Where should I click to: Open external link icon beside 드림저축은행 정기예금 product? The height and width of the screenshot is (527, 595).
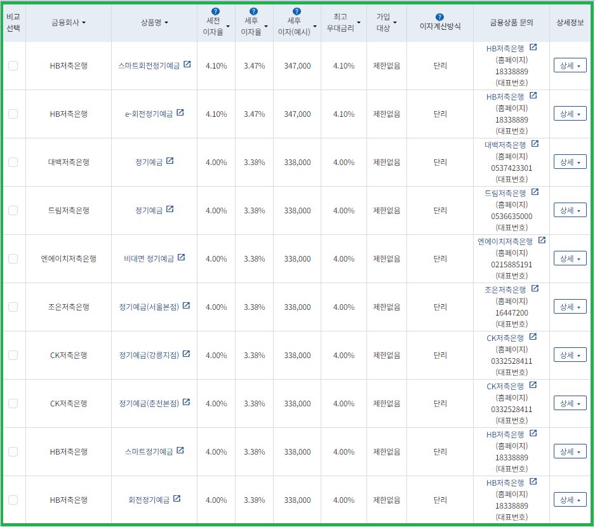170,209
